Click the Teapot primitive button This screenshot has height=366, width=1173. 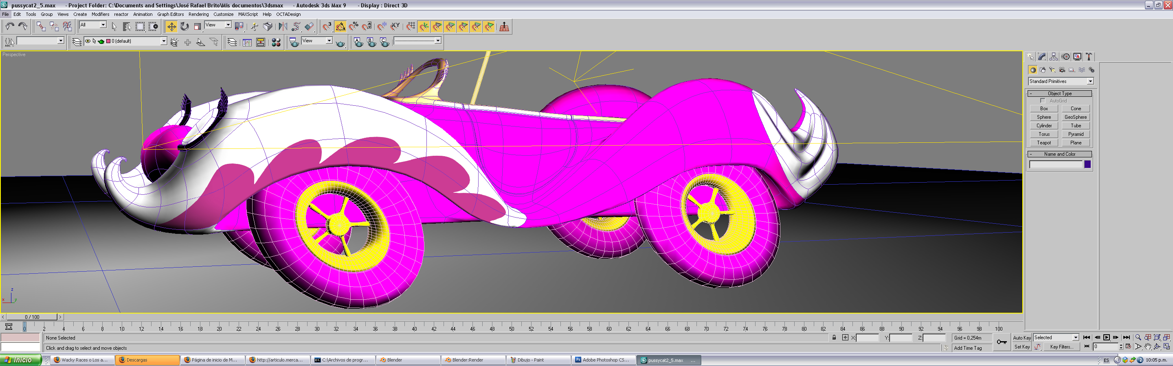[x=1043, y=143]
